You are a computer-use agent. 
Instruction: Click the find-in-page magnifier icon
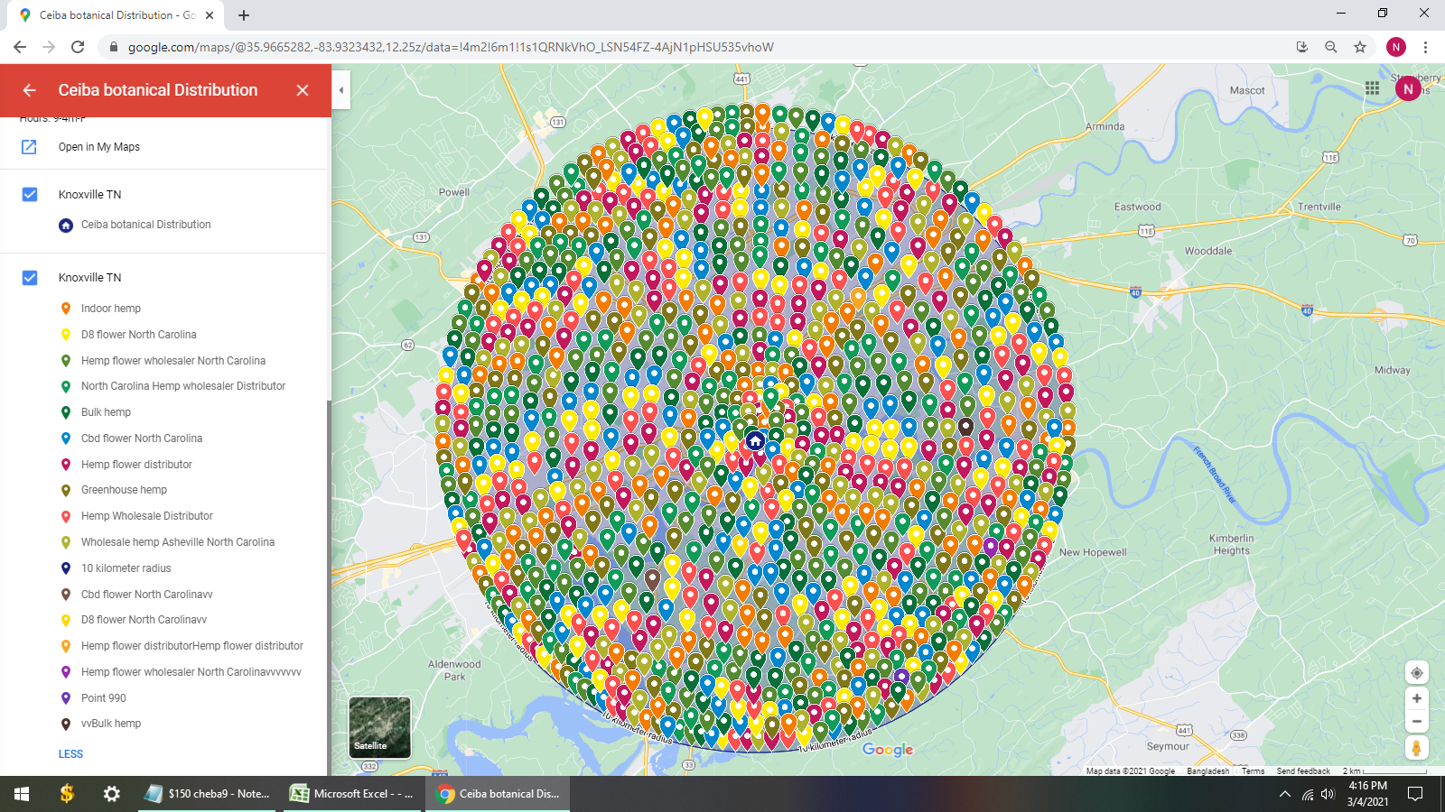[1330, 46]
